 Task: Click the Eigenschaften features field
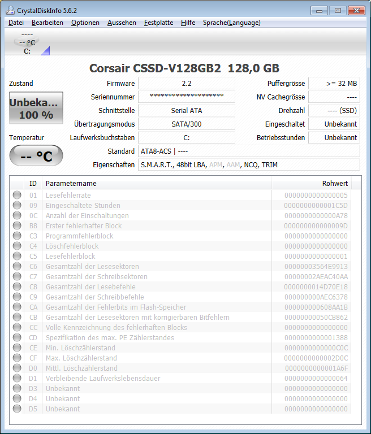(249, 164)
